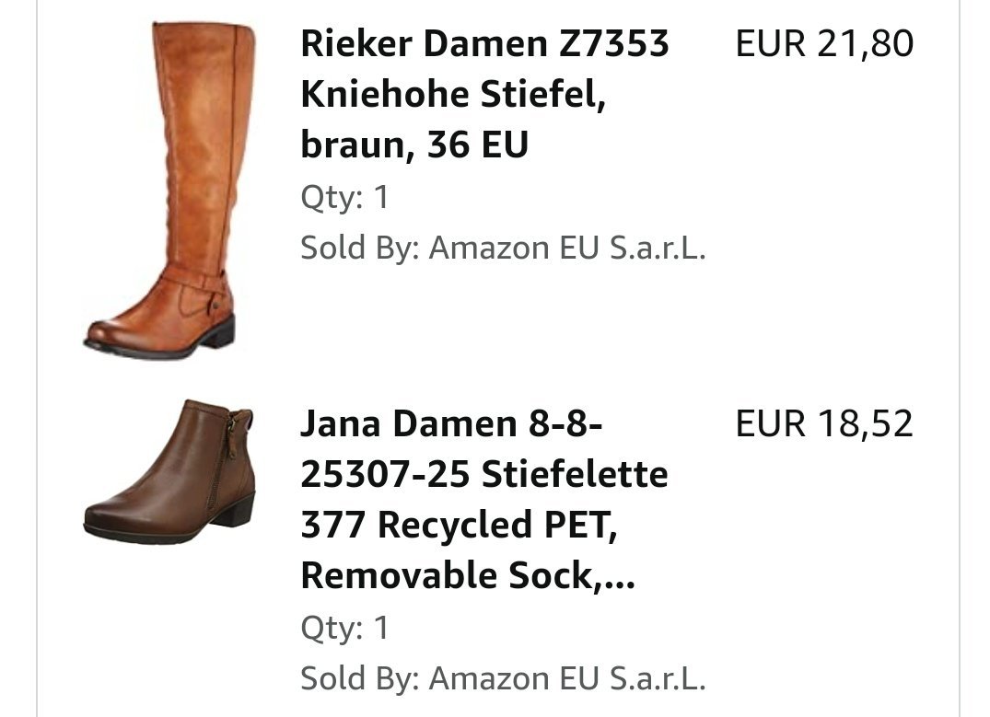Viewport: 990px width, 717px height.
Task: Click the '25307-25 Stiefelette' text line
Action: point(483,475)
